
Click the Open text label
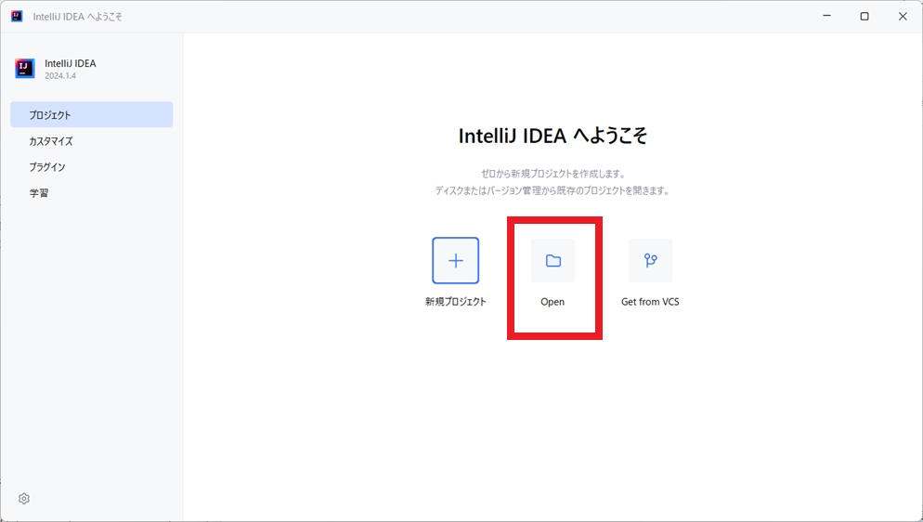[552, 302]
